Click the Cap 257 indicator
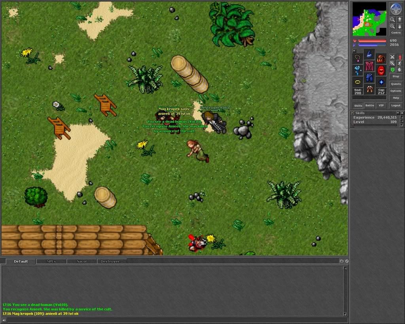 click(x=381, y=91)
